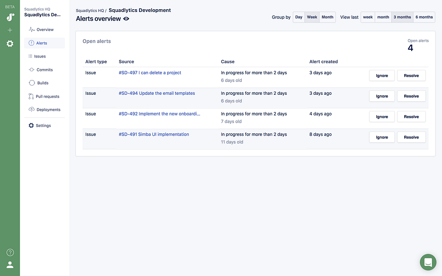Group by Month
Screen dimensions: 442x276
point(327,17)
